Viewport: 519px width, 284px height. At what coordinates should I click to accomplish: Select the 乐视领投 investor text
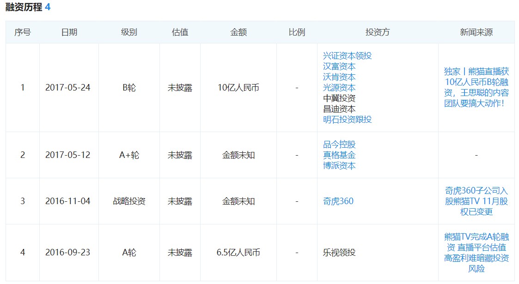click(339, 253)
